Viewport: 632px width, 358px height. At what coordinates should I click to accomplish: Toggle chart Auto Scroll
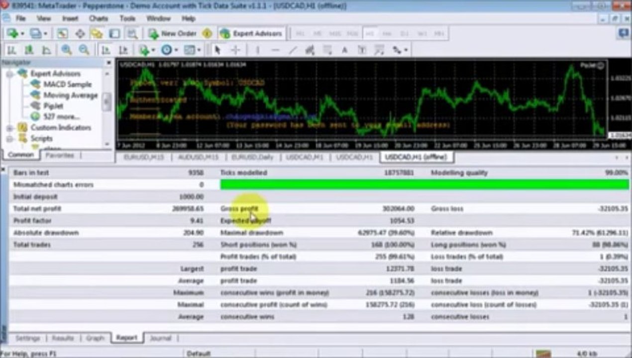(x=105, y=50)
